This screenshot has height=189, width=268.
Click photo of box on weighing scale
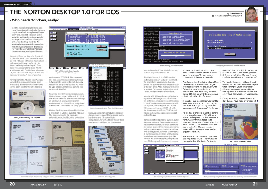click(27, 103)
